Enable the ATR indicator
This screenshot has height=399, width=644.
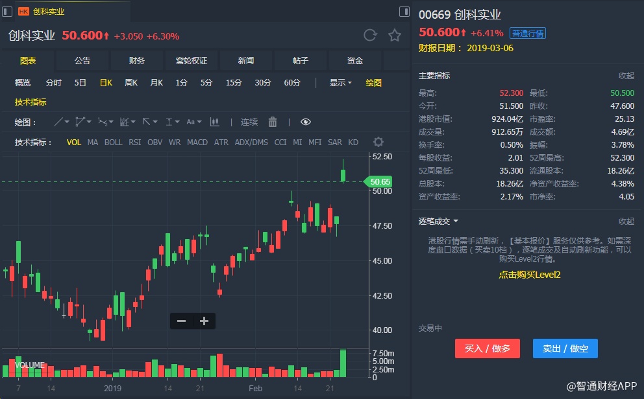(221, 142)
